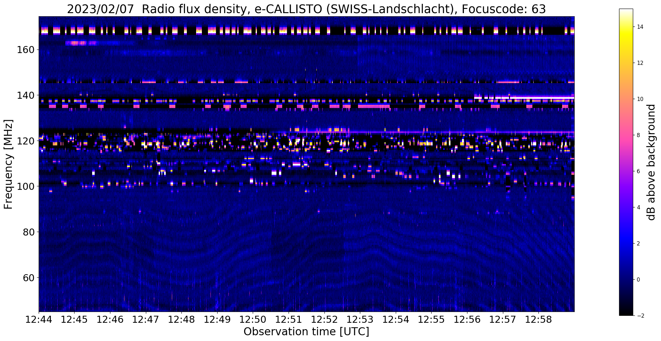
Task: Click the 12:45 time tick label
Action: click(75, 320)
